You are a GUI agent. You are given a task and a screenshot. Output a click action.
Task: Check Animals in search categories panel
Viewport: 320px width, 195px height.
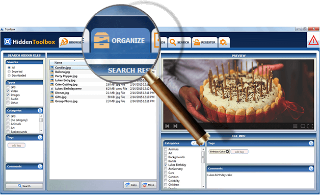pos(8,124)
